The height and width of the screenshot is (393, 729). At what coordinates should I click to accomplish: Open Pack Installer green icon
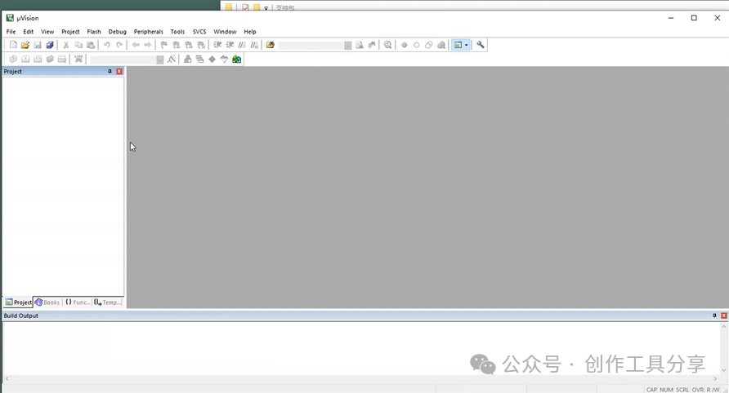(237, 59)
